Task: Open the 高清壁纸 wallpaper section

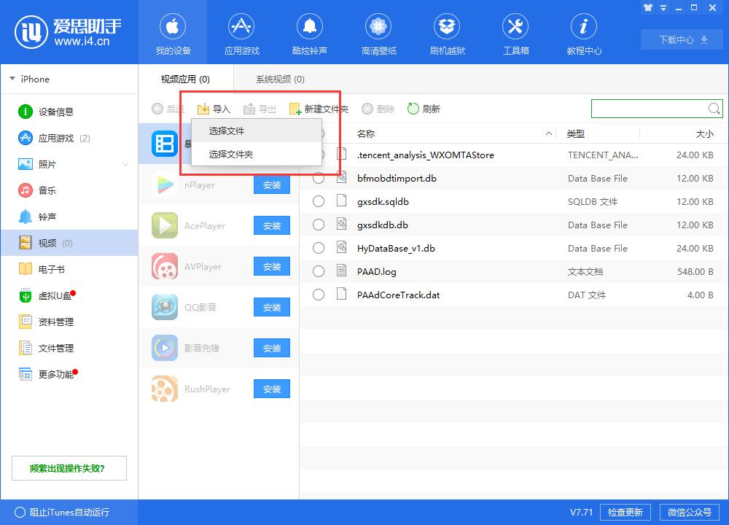Action: pos(378,33)
